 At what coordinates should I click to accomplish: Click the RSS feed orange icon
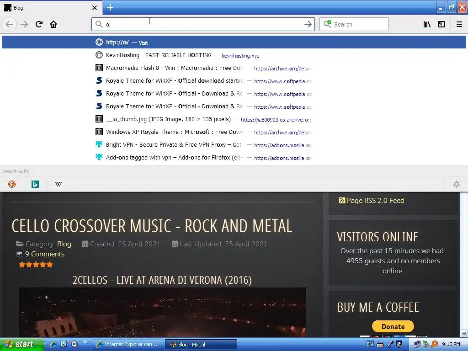pyautogui.click(x=342, y=201)
